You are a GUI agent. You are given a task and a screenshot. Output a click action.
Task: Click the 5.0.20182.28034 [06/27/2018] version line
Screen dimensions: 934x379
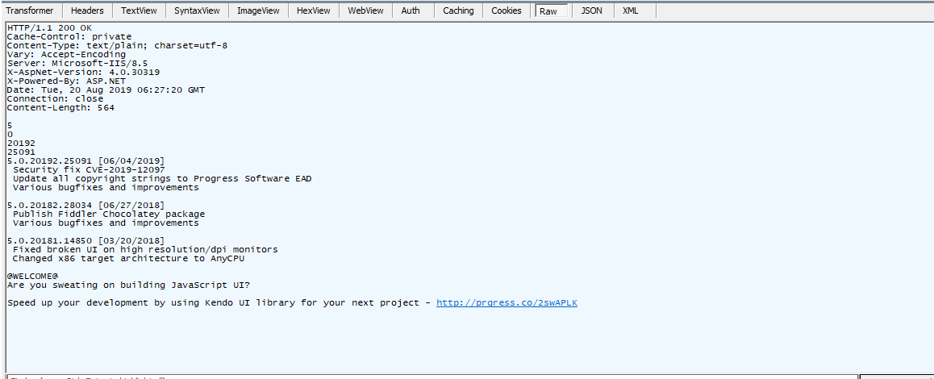click(85, 205)
